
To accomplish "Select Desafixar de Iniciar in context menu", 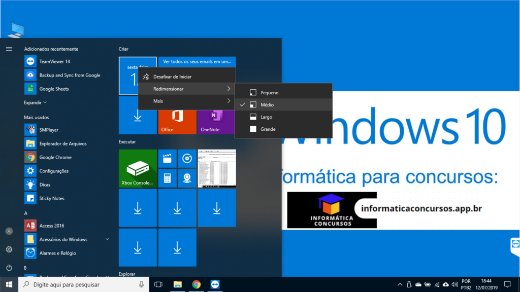I will [173, 77].
